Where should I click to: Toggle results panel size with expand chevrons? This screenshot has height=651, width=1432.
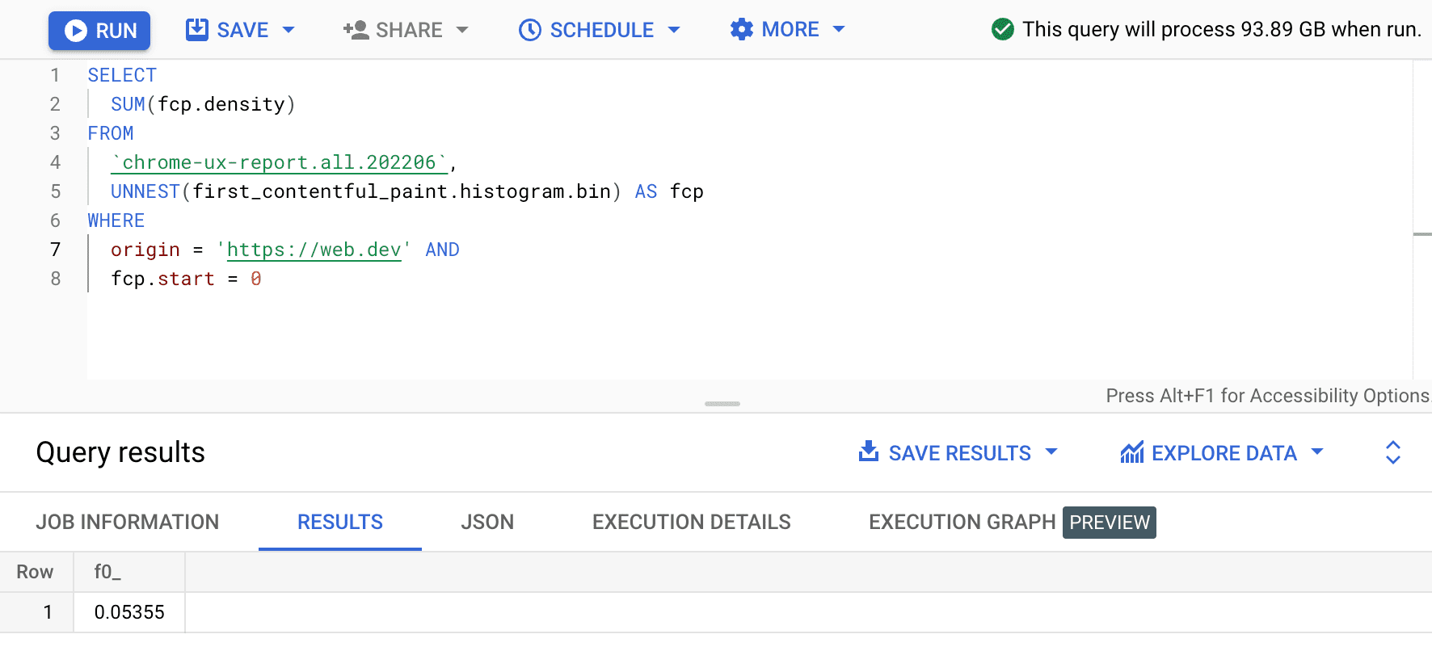pos(1392,452)
